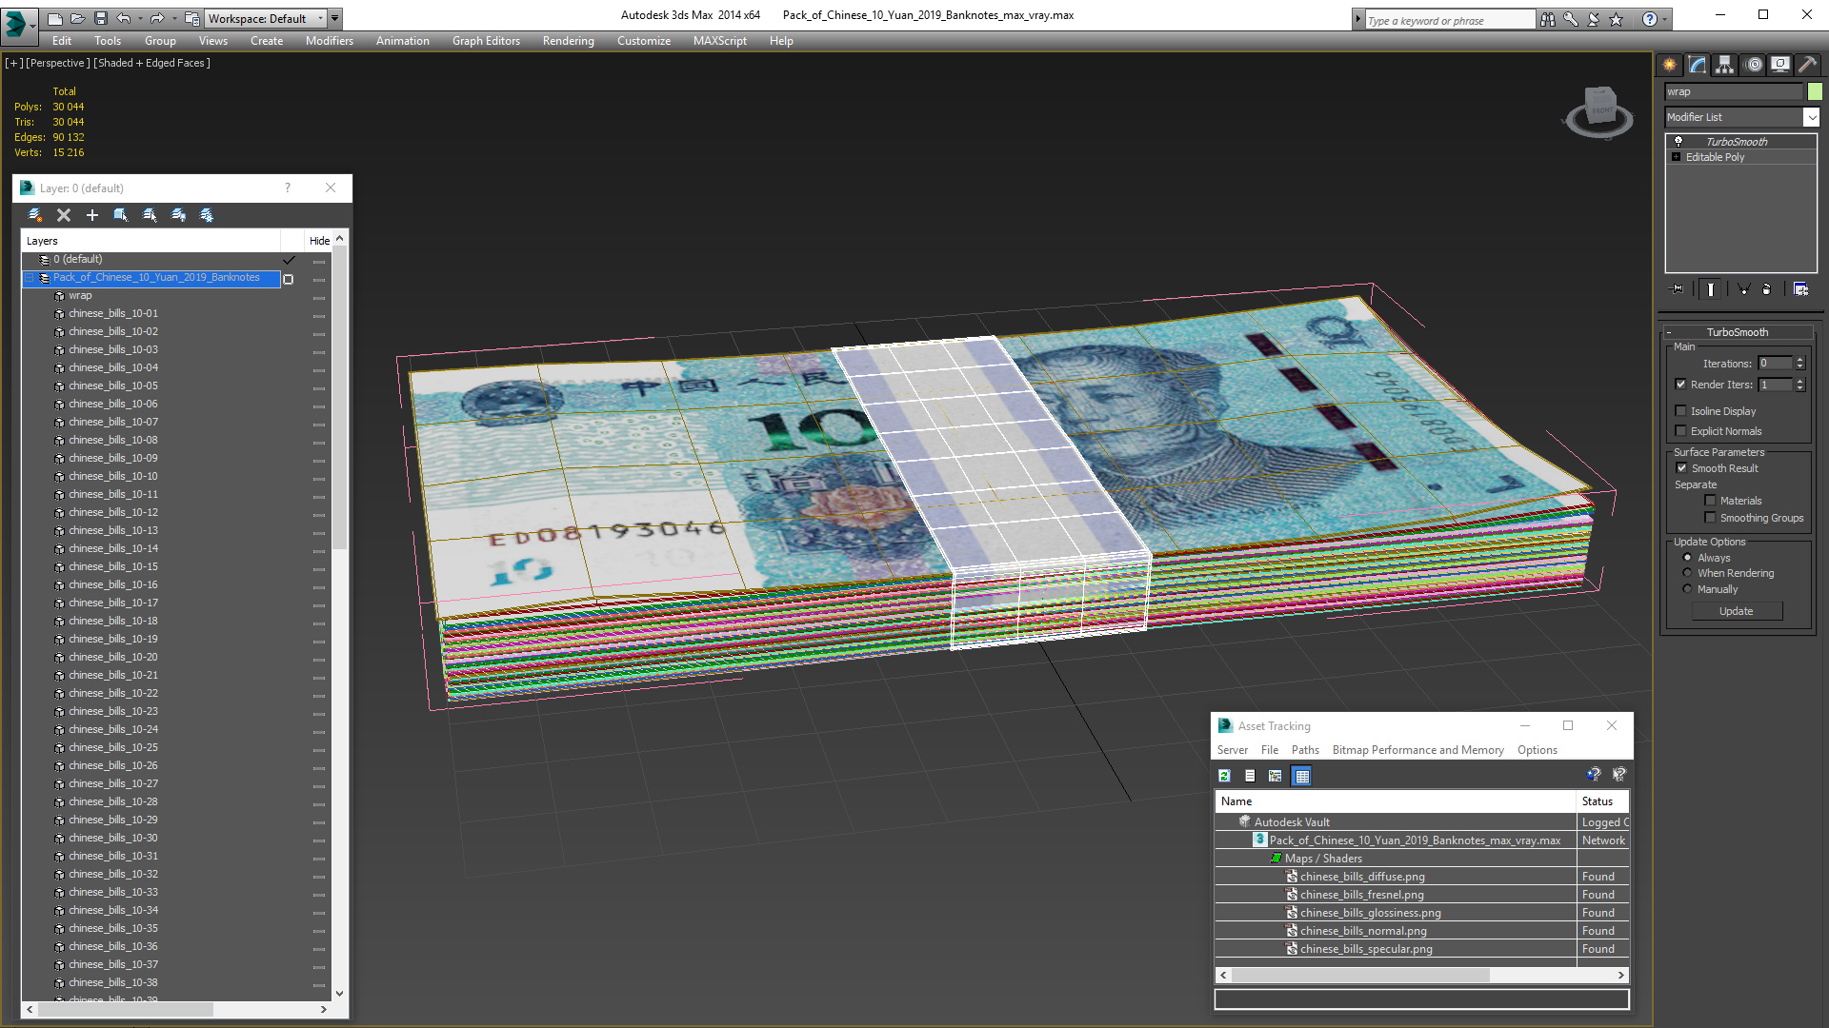Click the Hide column header
The height and width of the screenshot is (1028, 1829).
(x=319, y=241)
